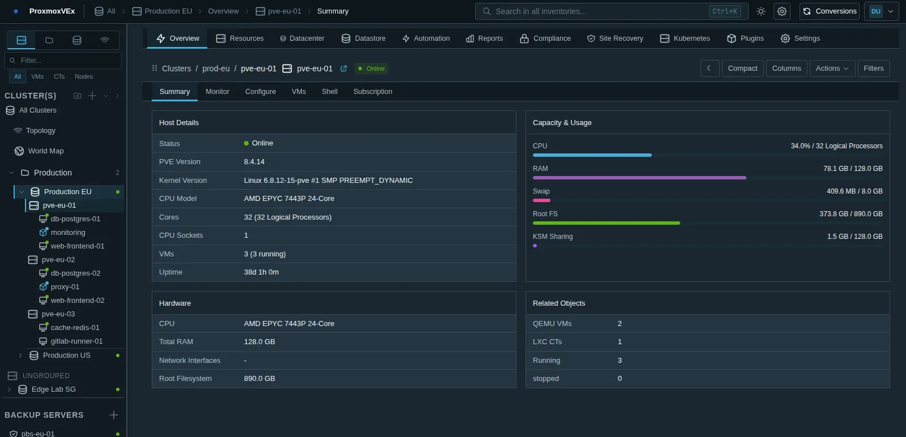Click the moon icon button beside Compact
Screen dimensions: 906x437
710,68
